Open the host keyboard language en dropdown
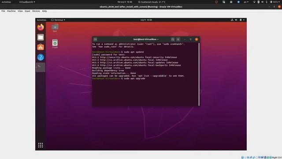This screenshot has height=159, width=282. pyautogui.click(x=246, y=2)
